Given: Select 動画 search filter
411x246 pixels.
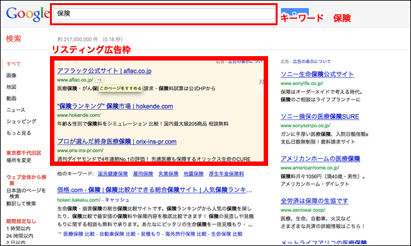Looking at the screenshot, I should (11, 98).
